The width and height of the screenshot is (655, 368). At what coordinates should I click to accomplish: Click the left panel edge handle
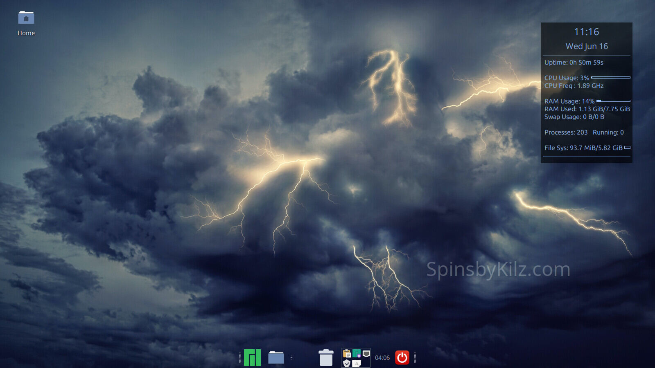pos(240,358)
